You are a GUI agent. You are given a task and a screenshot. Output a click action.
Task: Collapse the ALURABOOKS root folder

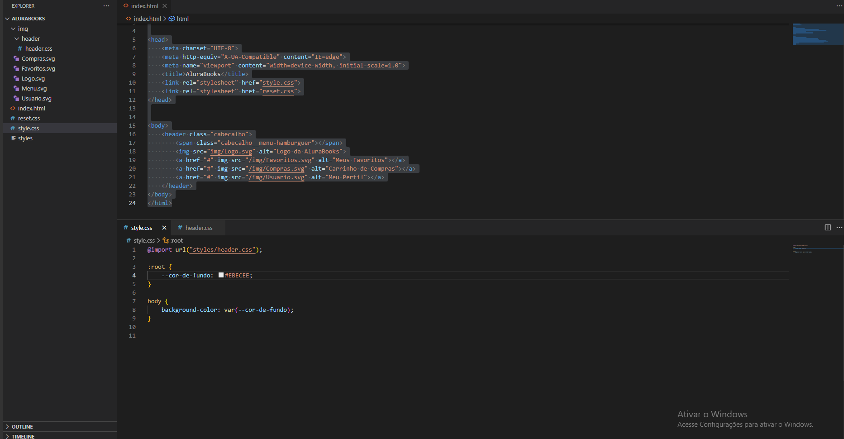coord(7,19)
